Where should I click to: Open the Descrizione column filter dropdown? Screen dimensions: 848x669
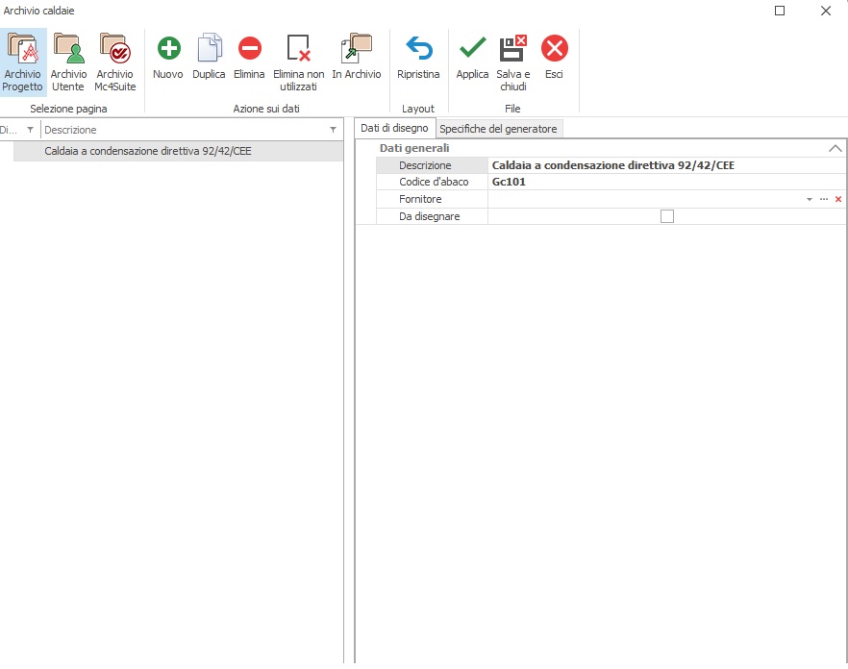[x=333, y=130]
